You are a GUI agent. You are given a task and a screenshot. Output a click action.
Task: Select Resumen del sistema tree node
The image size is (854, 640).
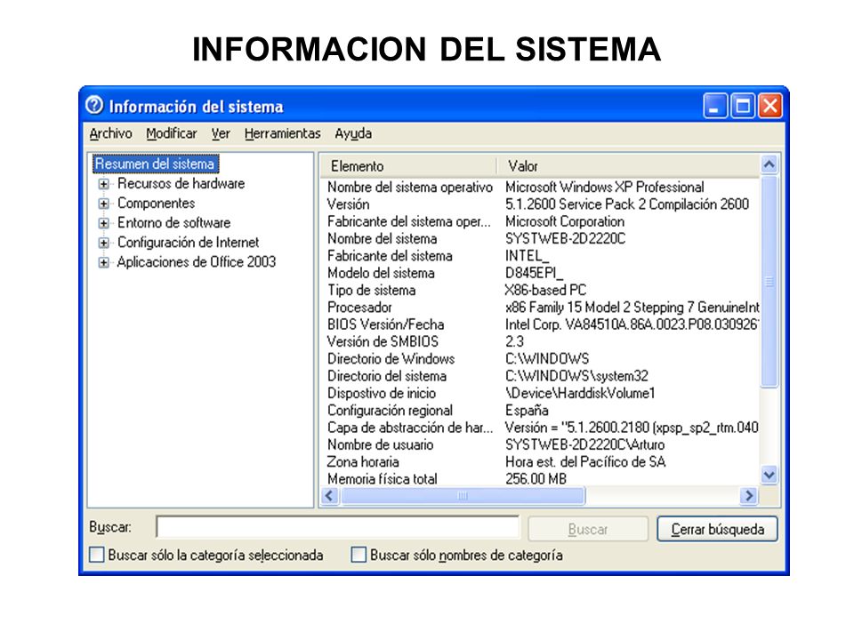155,164
